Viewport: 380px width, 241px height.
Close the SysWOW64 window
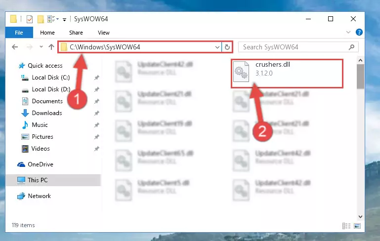[x=353, y=19]
